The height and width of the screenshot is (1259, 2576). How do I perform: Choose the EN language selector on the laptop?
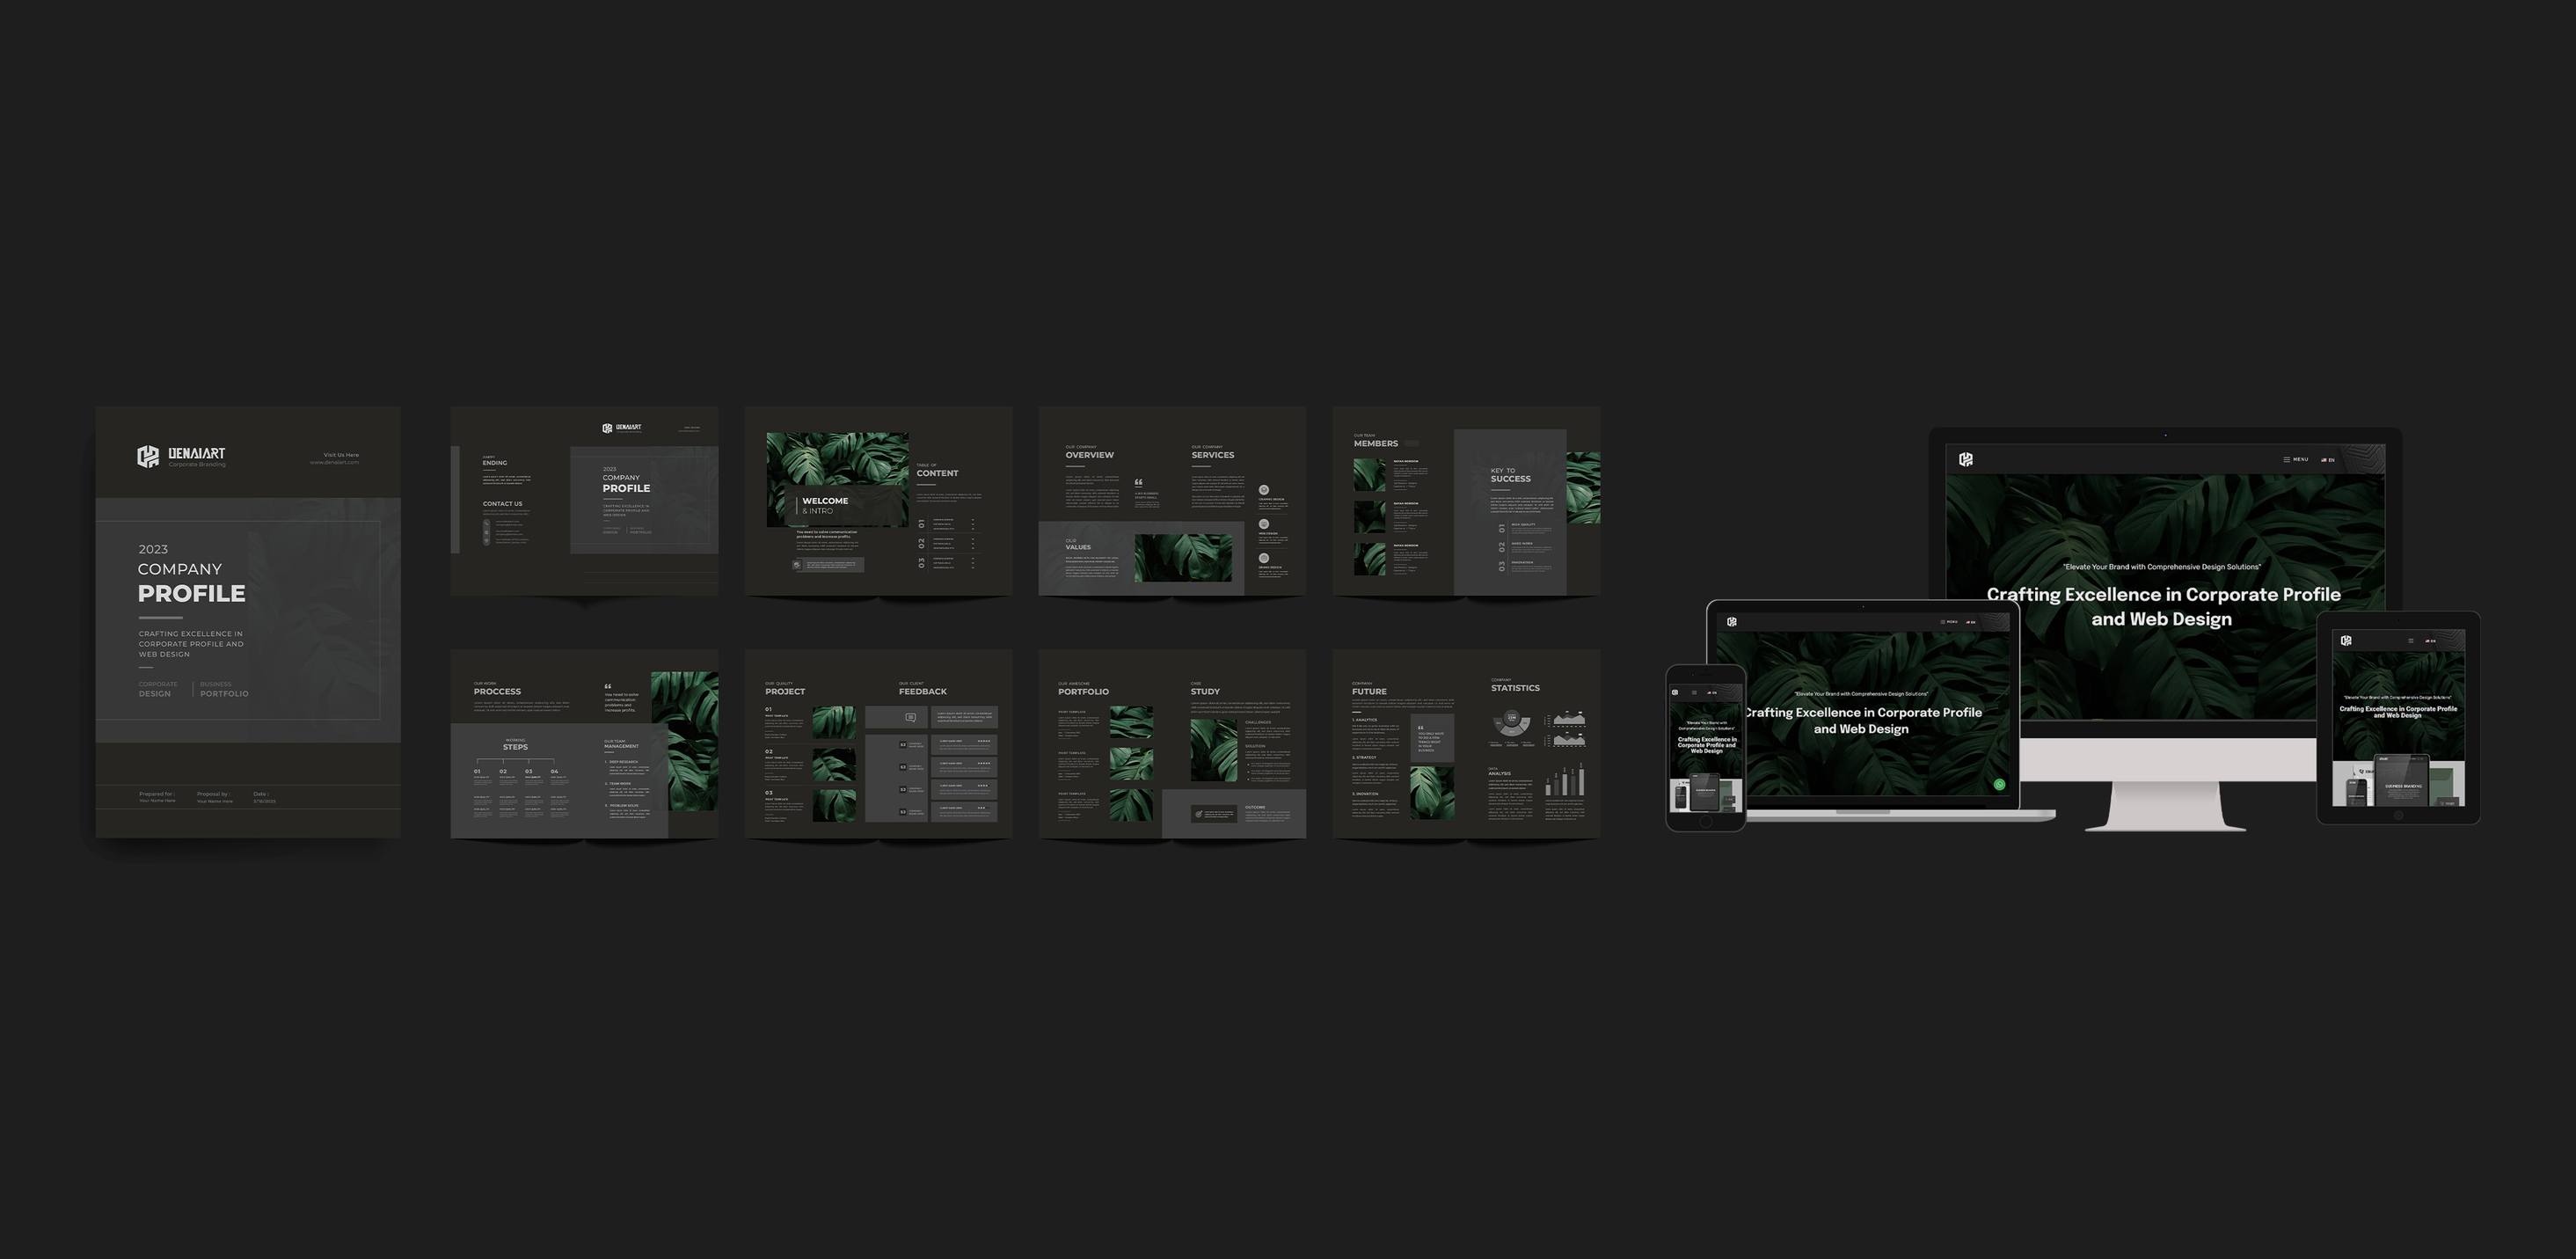pos(1970,622)
